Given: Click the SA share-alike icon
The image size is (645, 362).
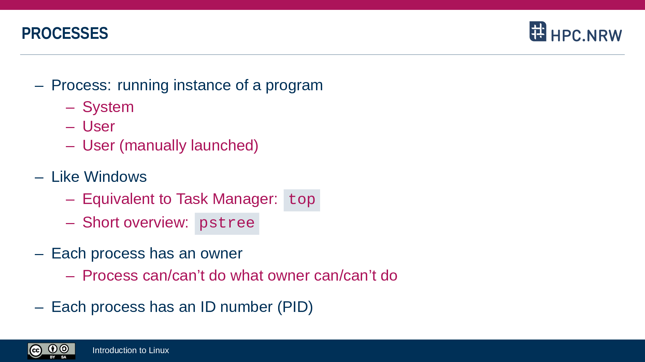Looking at the screenshot, I should 64,349.
